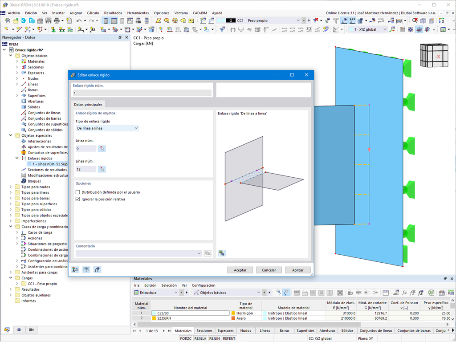The height and width of the screenshot is (342, 456).
Task: Click the camera icon at navigator bottom
Action: 32,330
